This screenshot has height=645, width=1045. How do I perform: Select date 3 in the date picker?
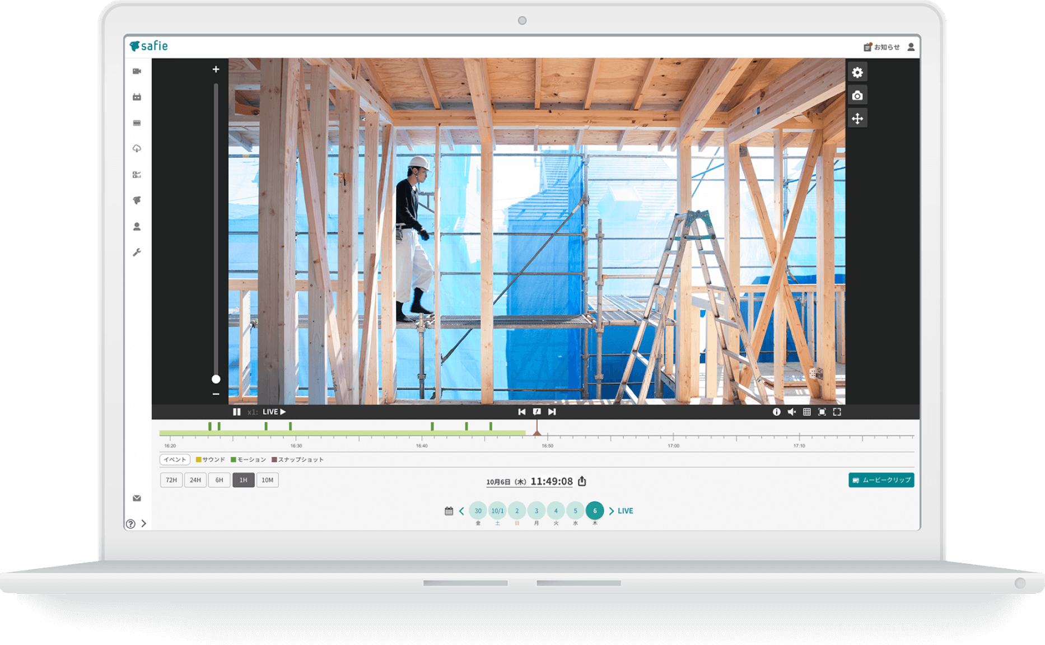point(536,511)
